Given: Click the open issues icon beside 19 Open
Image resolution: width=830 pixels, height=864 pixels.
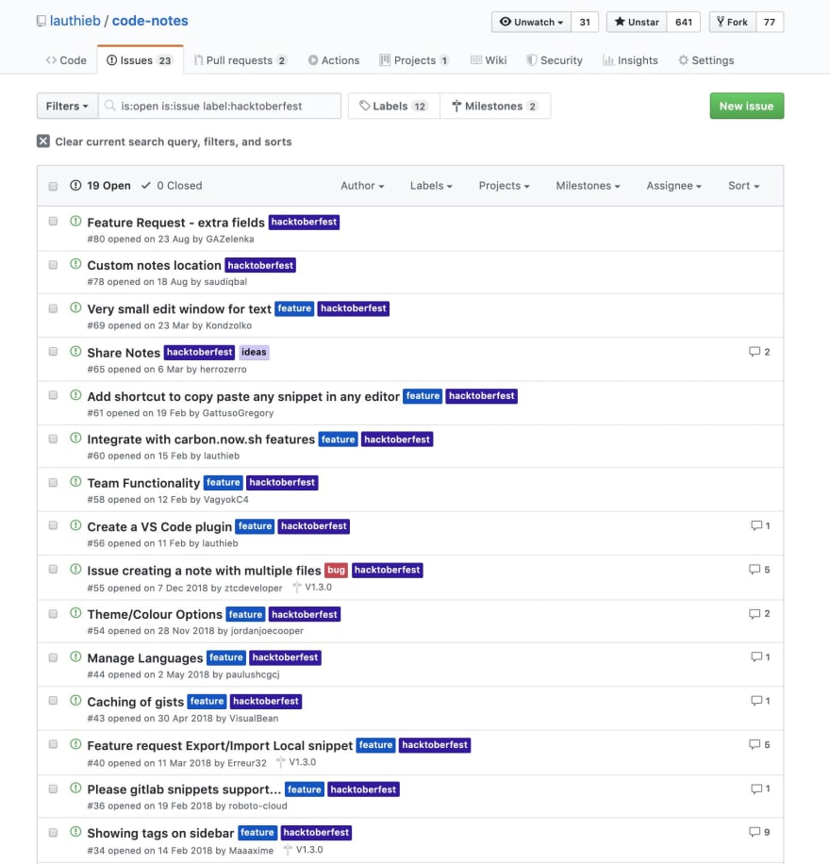Looking at the screenshot, I should coord(75,185).
